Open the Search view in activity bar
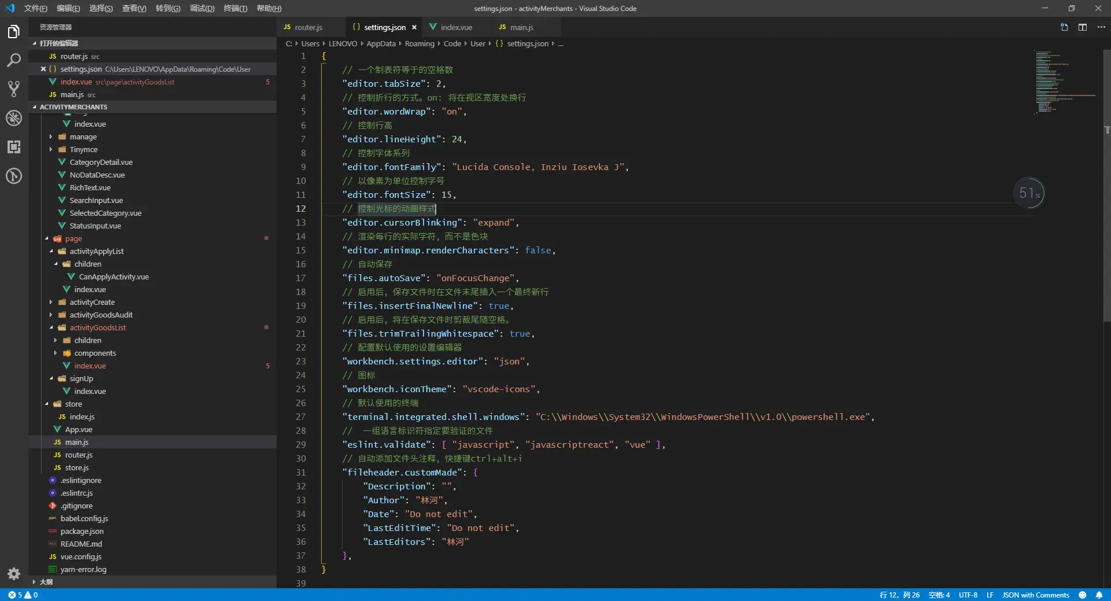The width and height of the screenshot is (1111, 601). [x=14, y=60]
